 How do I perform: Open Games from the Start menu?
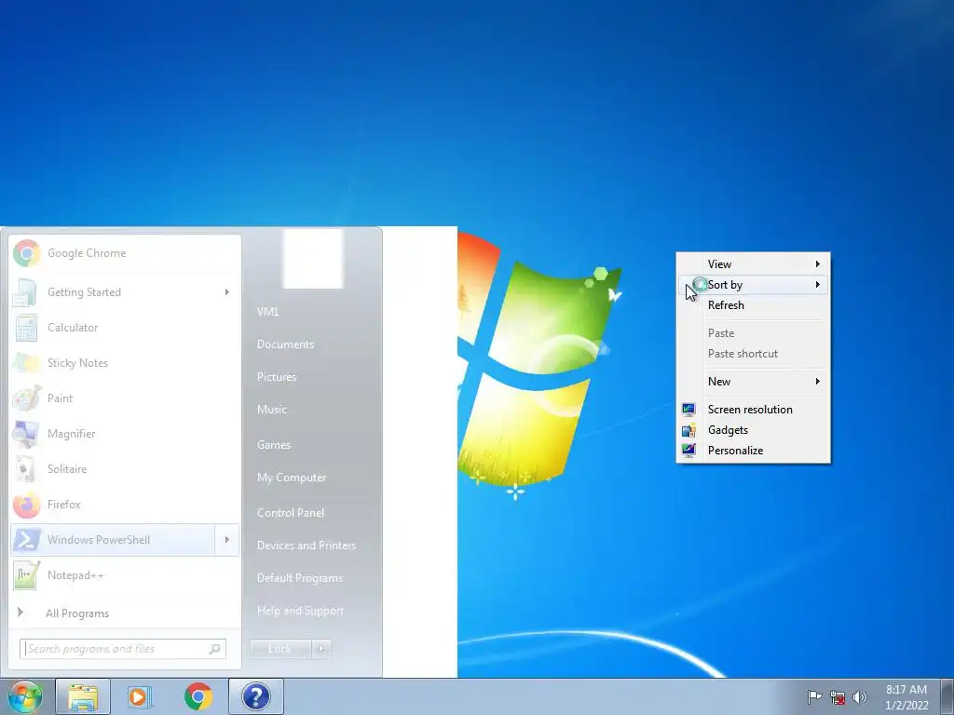[274, 445]
